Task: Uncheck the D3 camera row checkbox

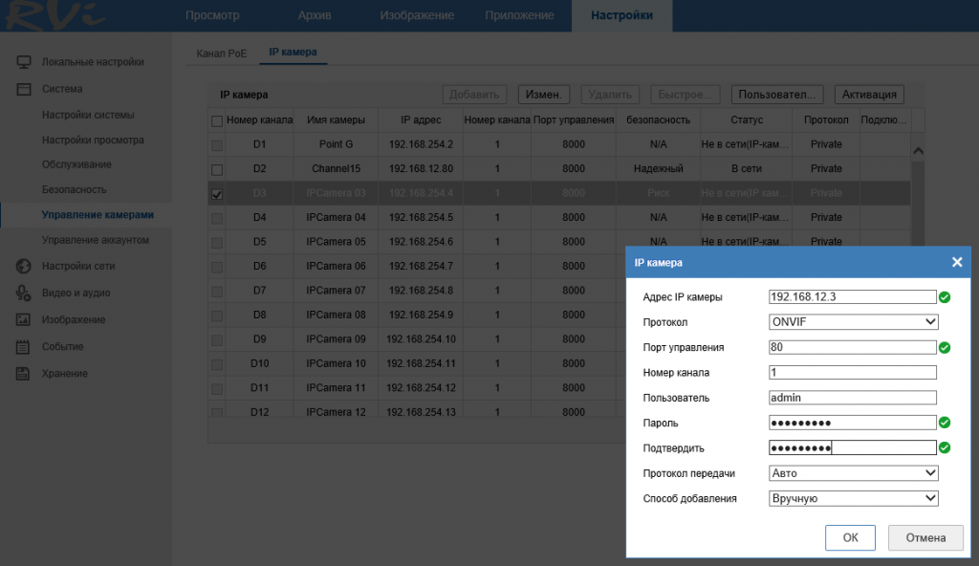Action: click(x=217, y=194)
